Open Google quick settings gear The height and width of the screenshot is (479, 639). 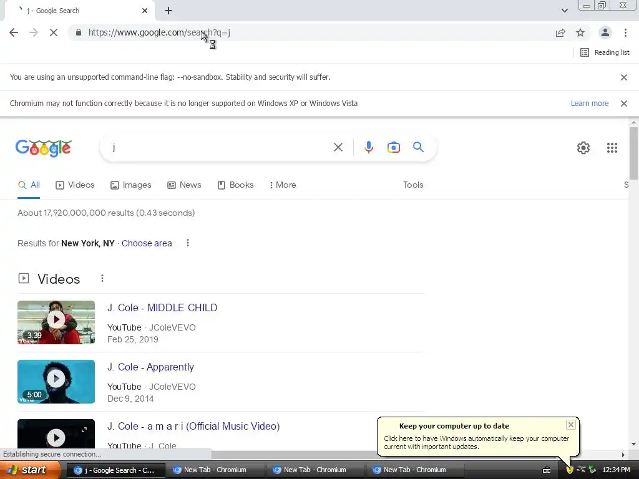coord(583,148)
